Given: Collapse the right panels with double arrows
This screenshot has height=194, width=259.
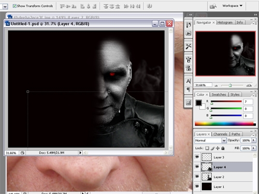Looking at the screenshot, I should pyautogui.click(x=255, y=15).
